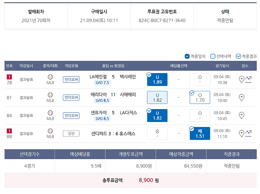The width and height of the screenshot is (260, 194).
Task: Click U/O 8.5 label under 샌프자이
Action: (102, 118)
